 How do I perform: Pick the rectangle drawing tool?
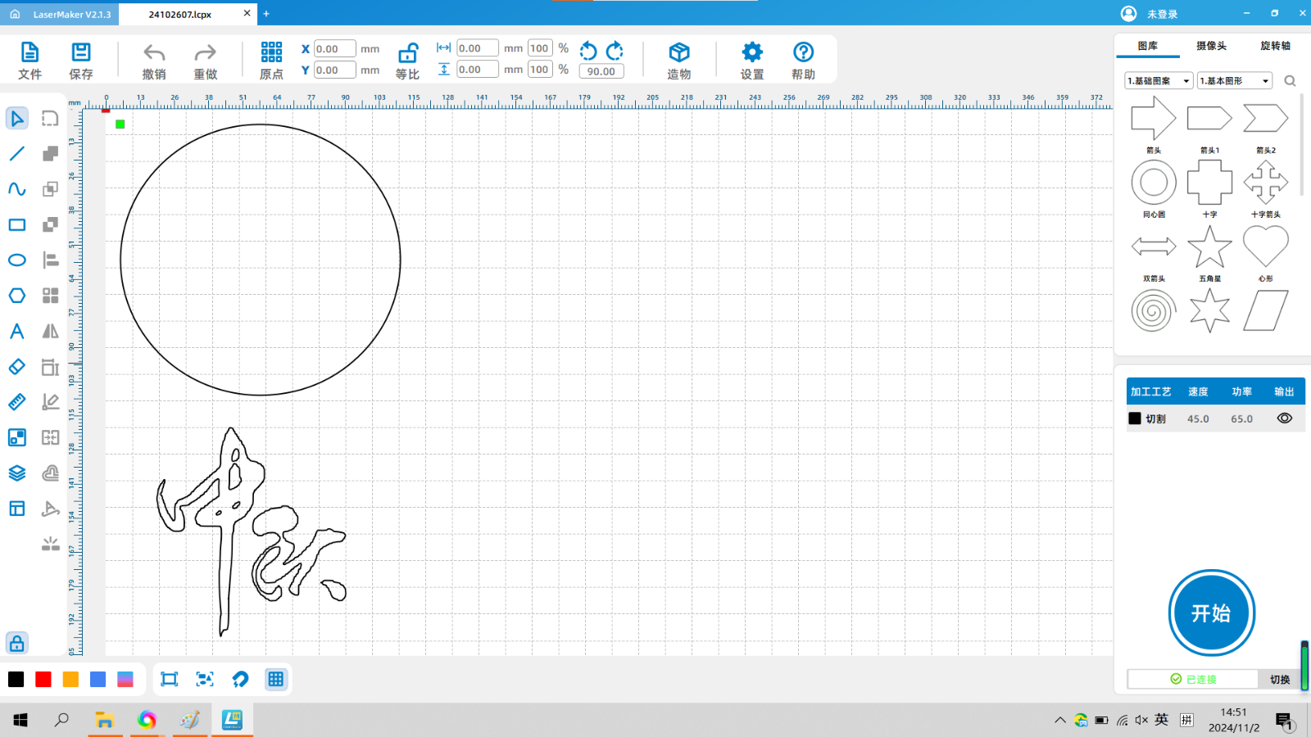click(16, 225)
